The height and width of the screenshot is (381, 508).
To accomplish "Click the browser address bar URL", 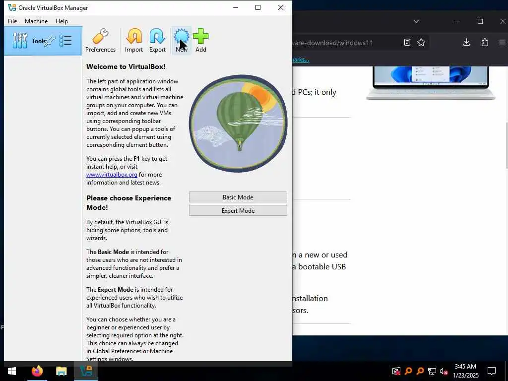I will 333,43.
